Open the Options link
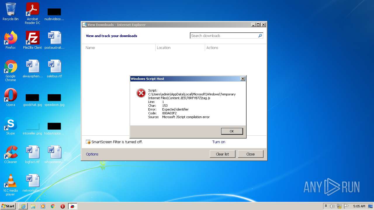Image resolution: width=374 pixels, height=210 pixels. pyautogui.click(x=92, y=154)
